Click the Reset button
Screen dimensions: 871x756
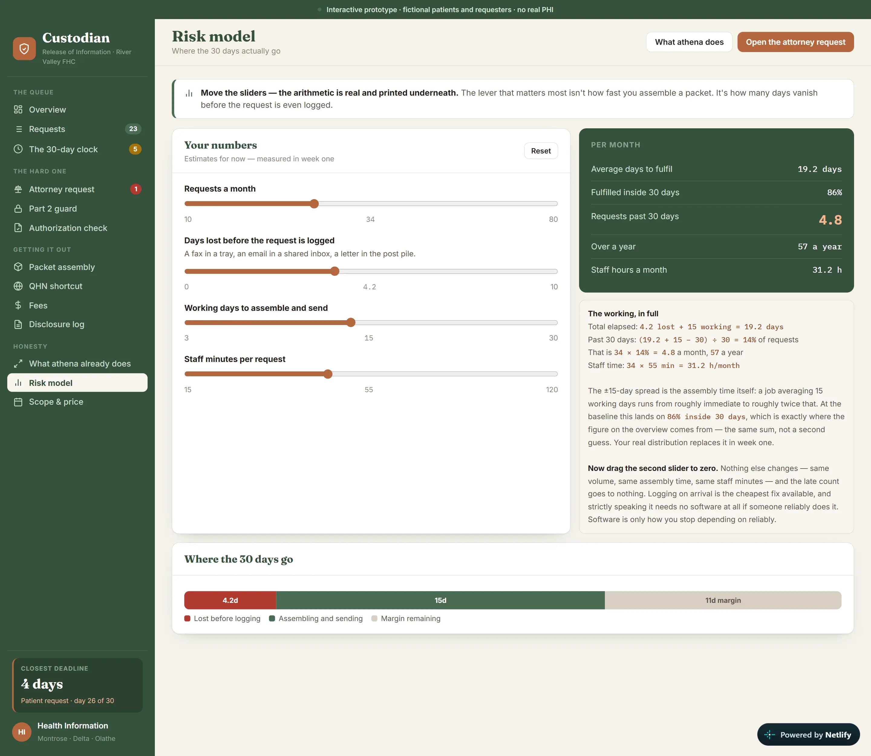pyautogui.click(x=541, y=151)
